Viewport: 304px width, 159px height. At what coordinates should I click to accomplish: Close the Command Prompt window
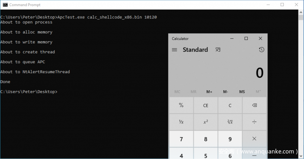[296, 5]
